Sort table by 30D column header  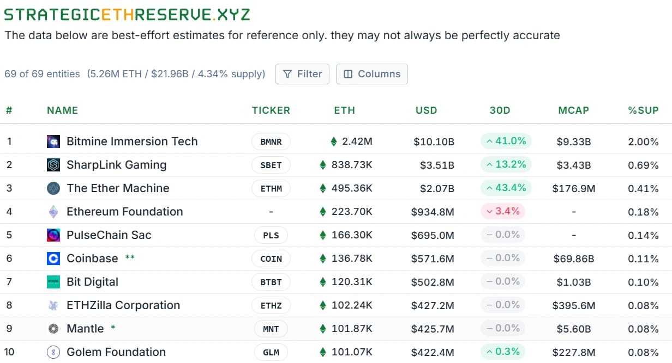[500, 110]
